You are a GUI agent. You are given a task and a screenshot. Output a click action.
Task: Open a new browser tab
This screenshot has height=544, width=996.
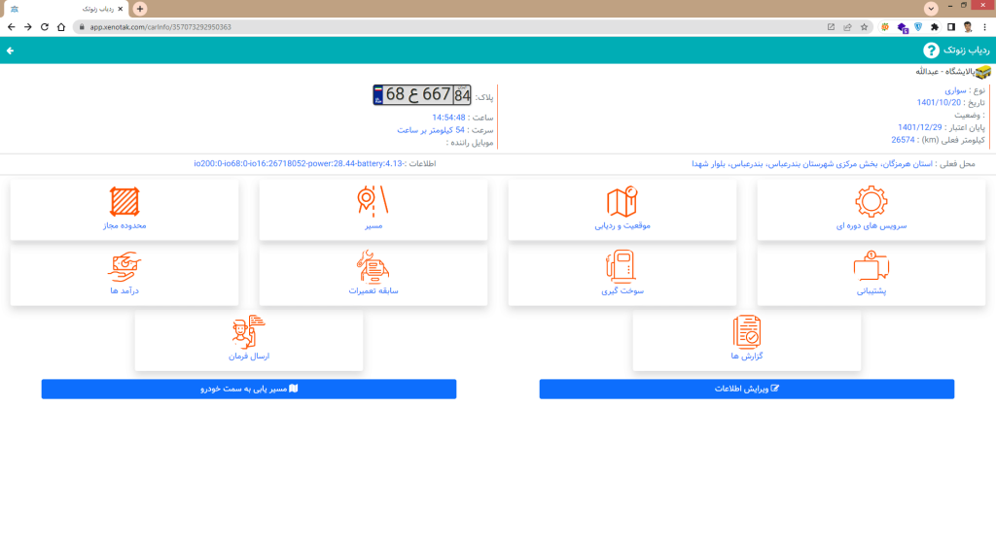140,8
